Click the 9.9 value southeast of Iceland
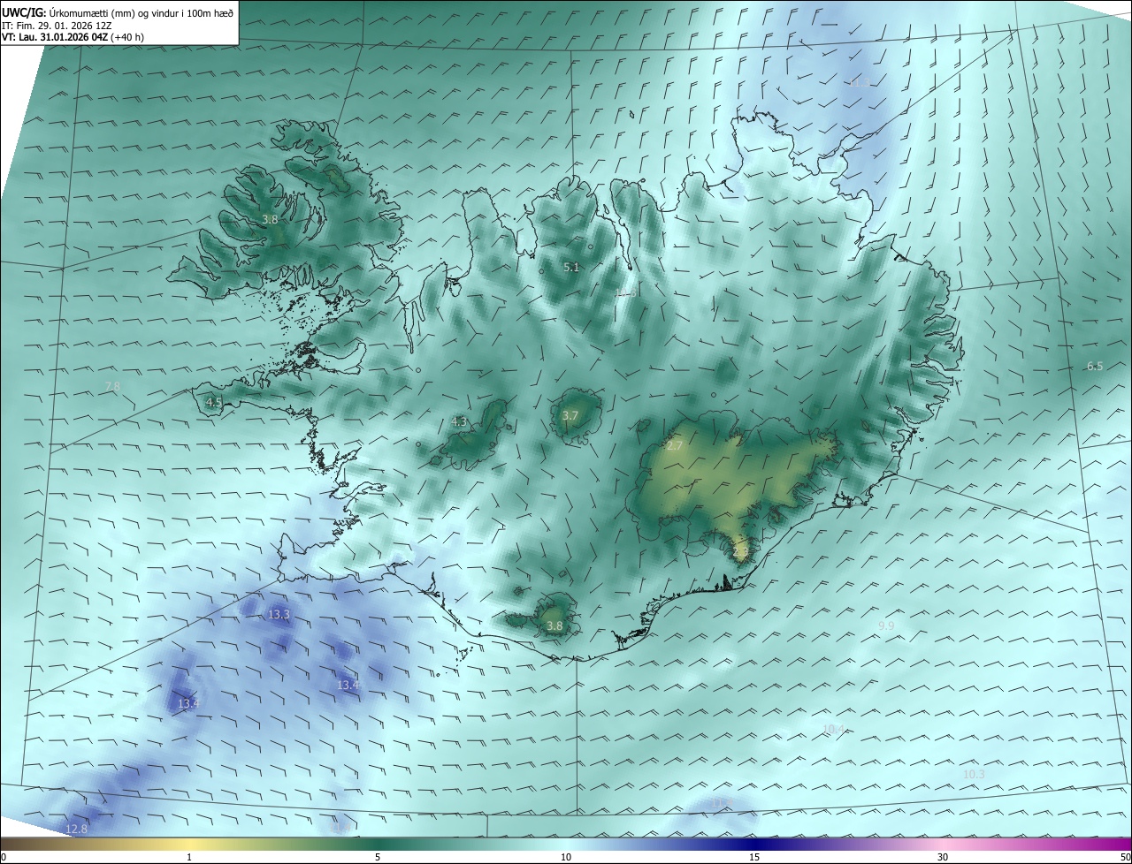 click(886, 625)
